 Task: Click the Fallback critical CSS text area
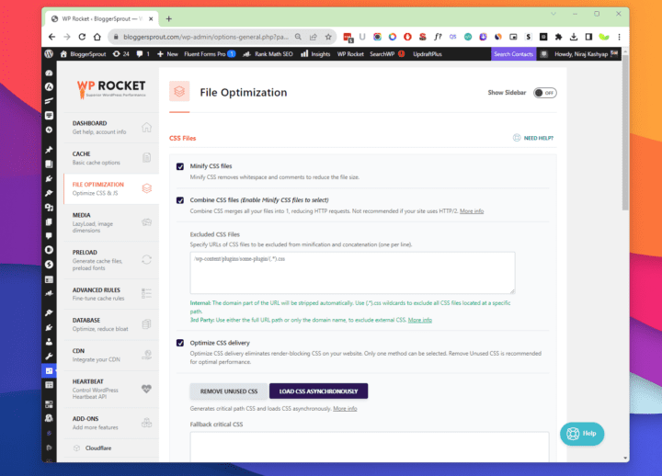(x=370, y=447)
